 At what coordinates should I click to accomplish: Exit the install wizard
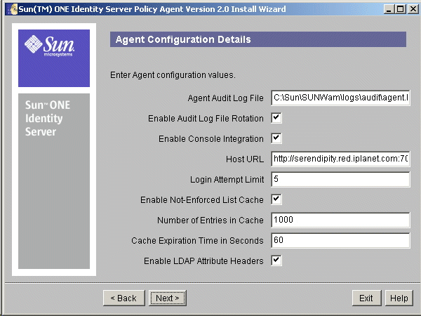pos(366,298)
